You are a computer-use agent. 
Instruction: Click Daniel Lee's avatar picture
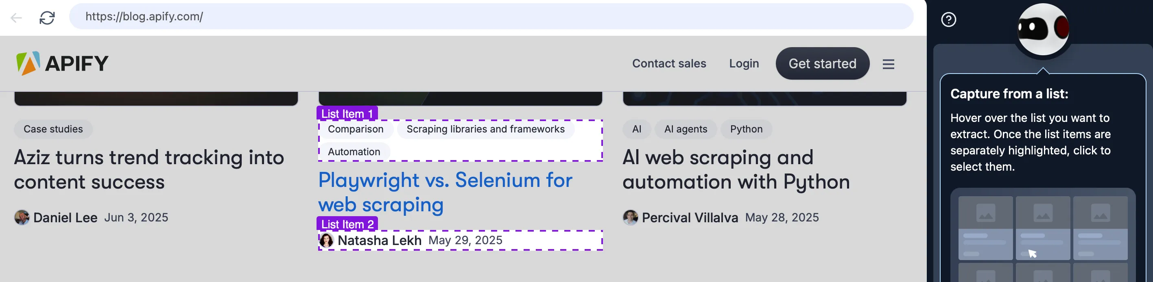click(x=22, y=218)
